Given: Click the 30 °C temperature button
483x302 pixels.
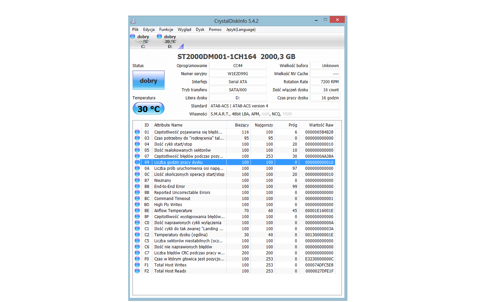Looking at the screenshot, I should 148,109.
